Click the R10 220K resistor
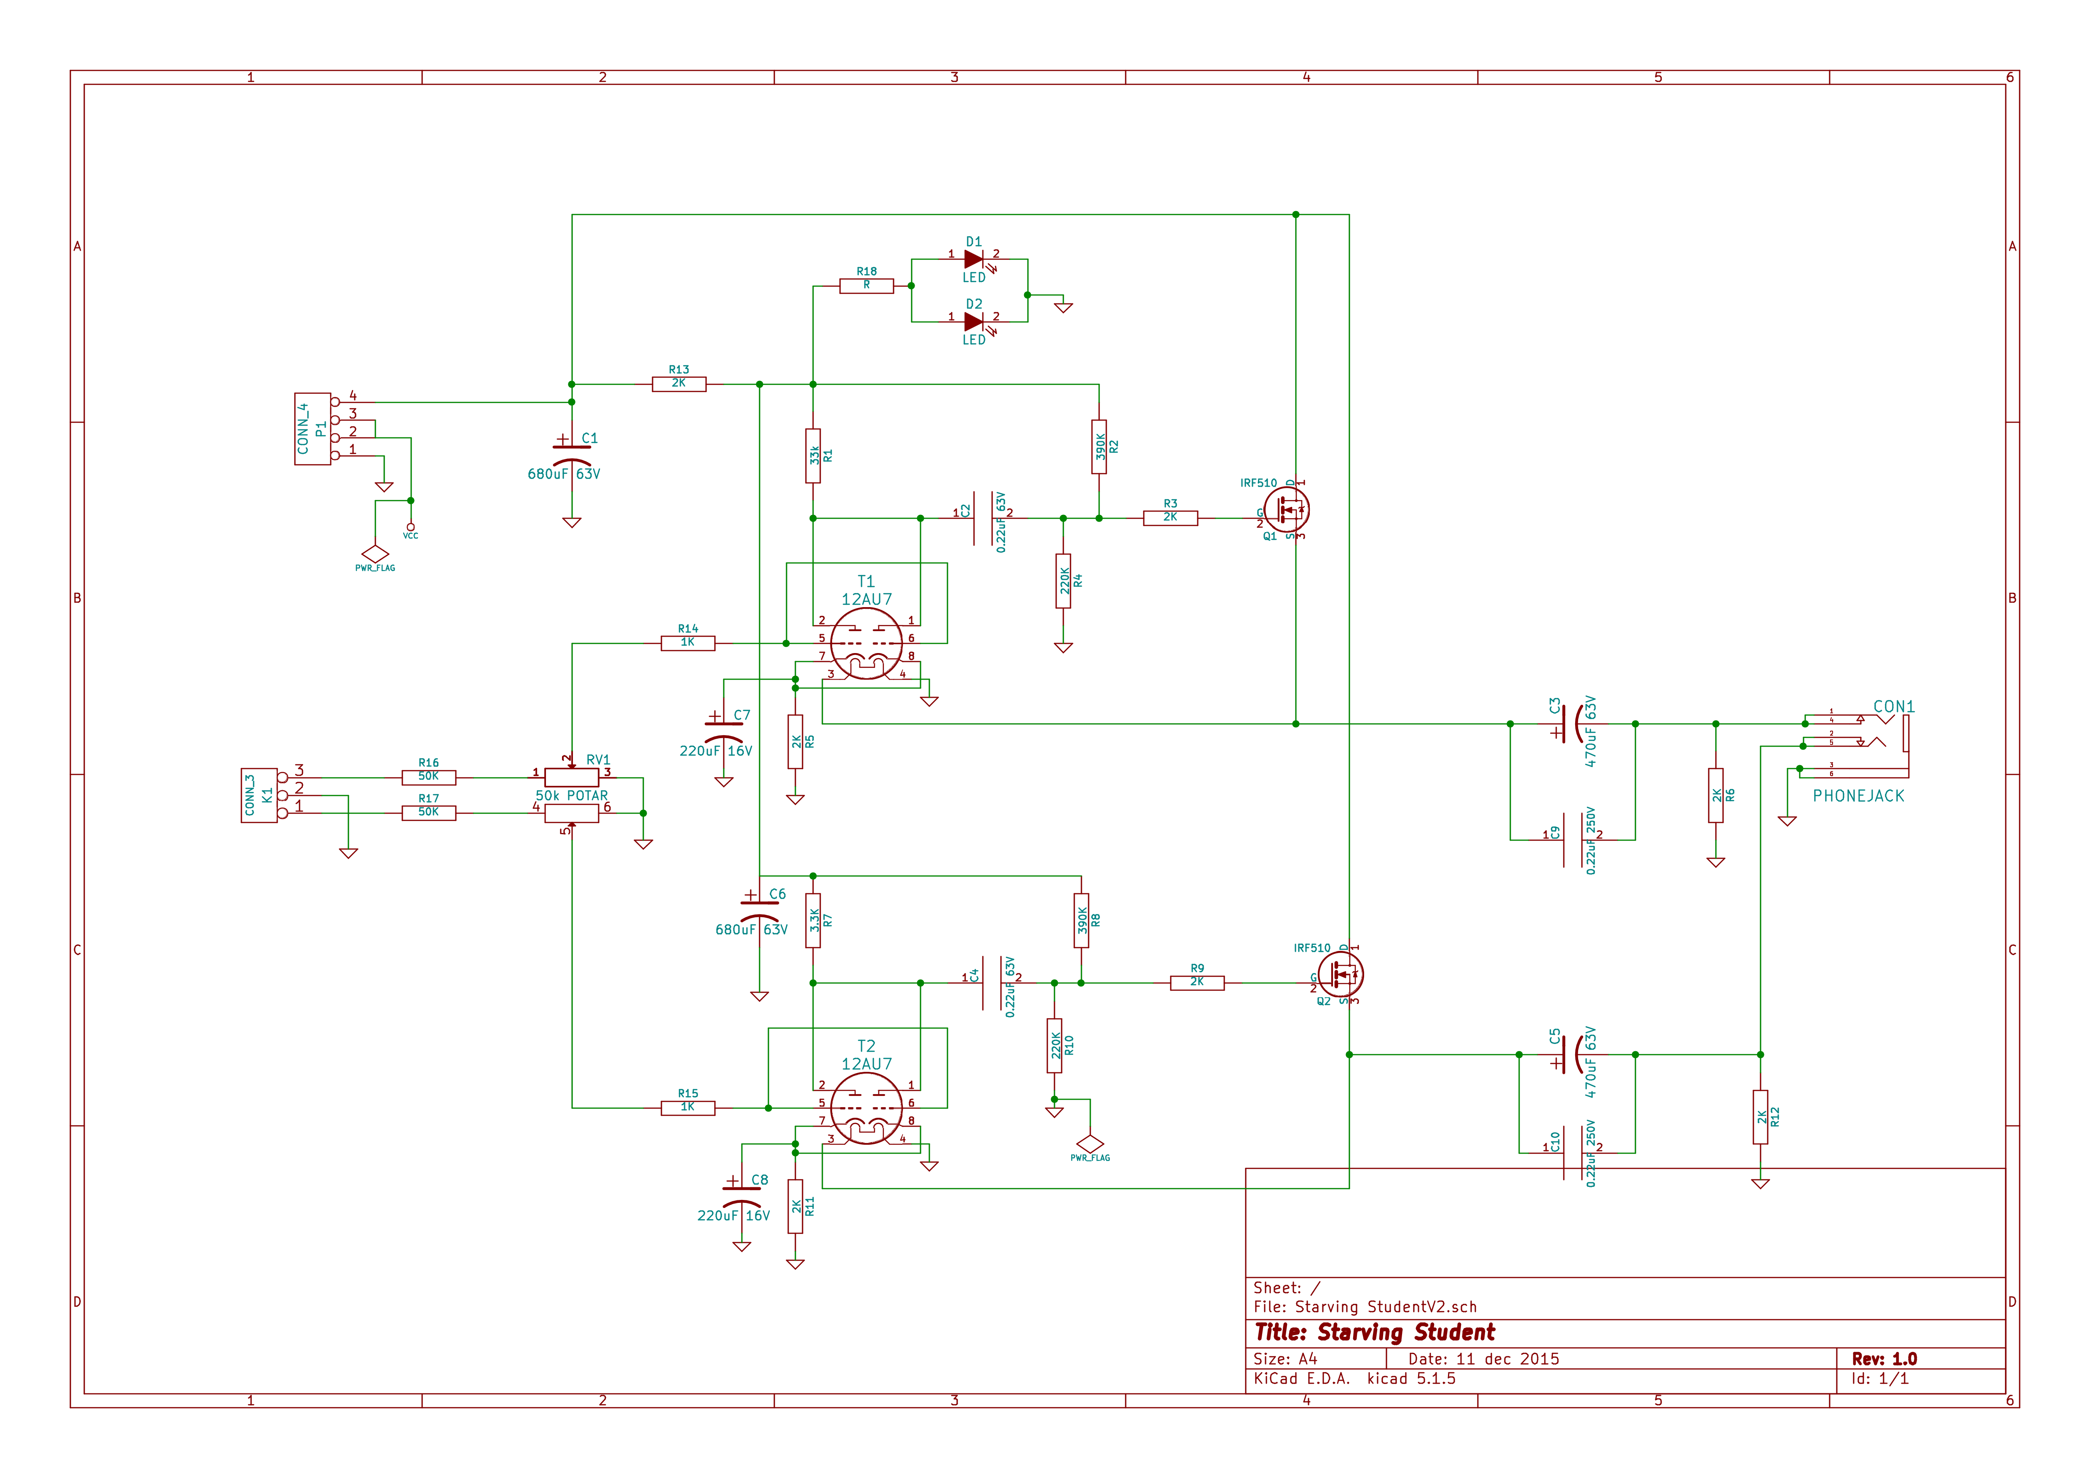2090x1478 pixels. 1054,1046
